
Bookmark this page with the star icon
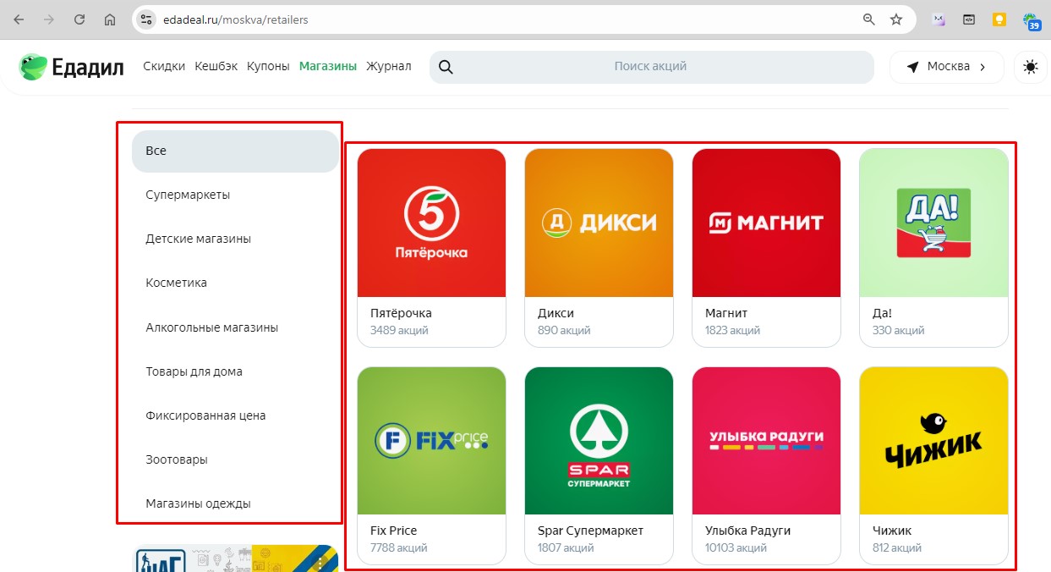pyautogui.click(x=896, y=19)
